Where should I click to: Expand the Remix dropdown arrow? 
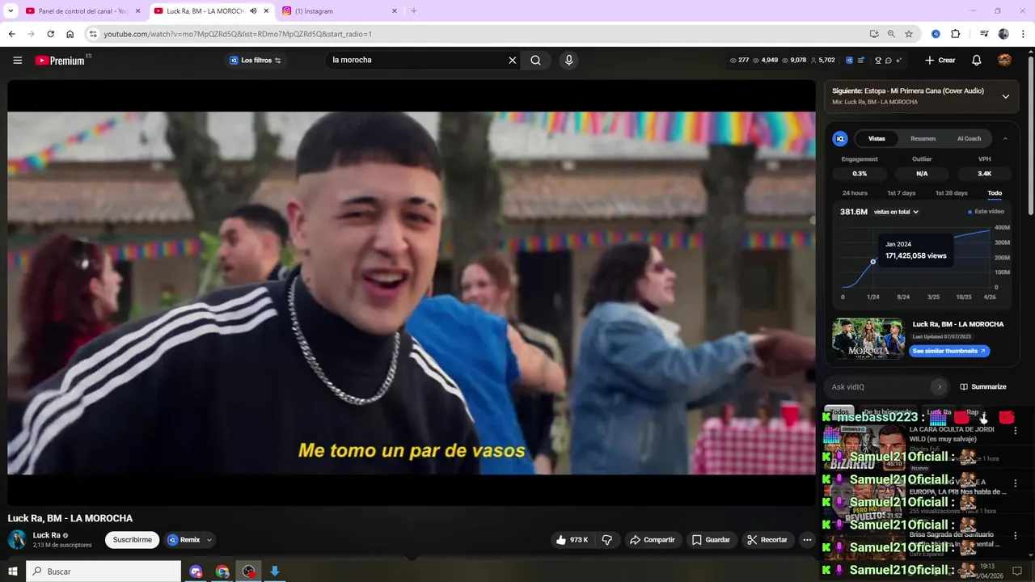click(x=209, y=540)
